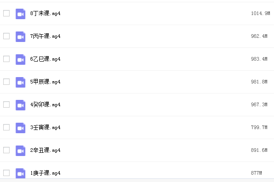Click the 799.7M size entry
The height and width of the screenshot is (182, 274).
tap(259, 127)
